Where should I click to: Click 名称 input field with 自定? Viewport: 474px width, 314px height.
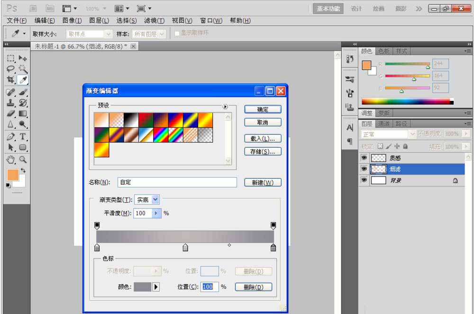point(177,182)
